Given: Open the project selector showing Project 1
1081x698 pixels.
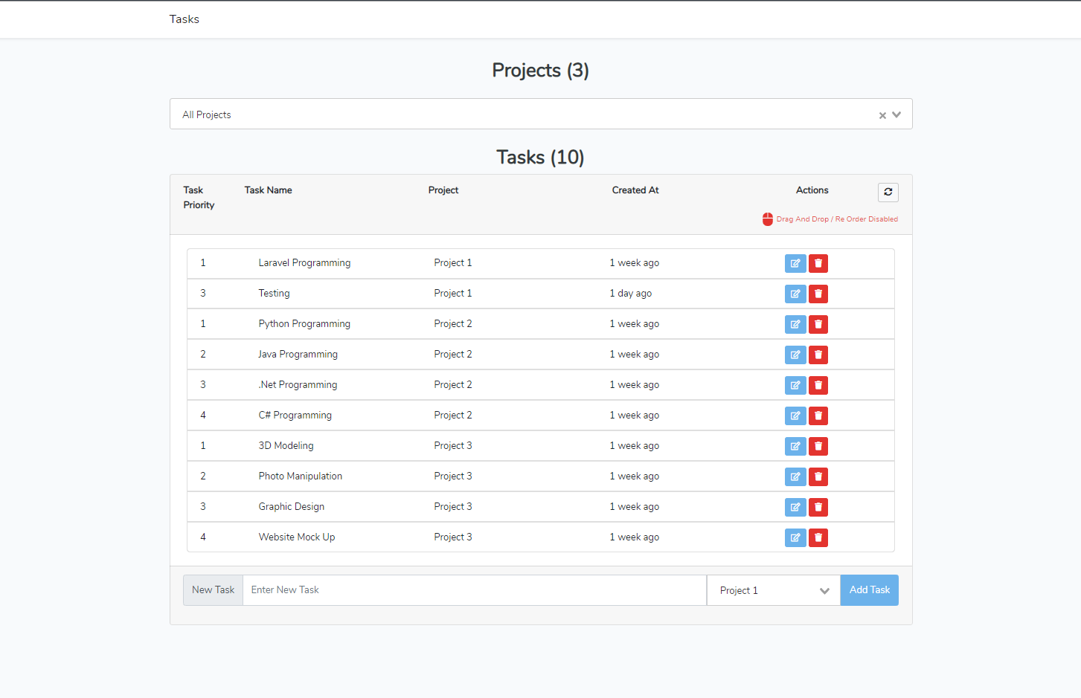Looking at the screenshot, I should pos(773,589).
